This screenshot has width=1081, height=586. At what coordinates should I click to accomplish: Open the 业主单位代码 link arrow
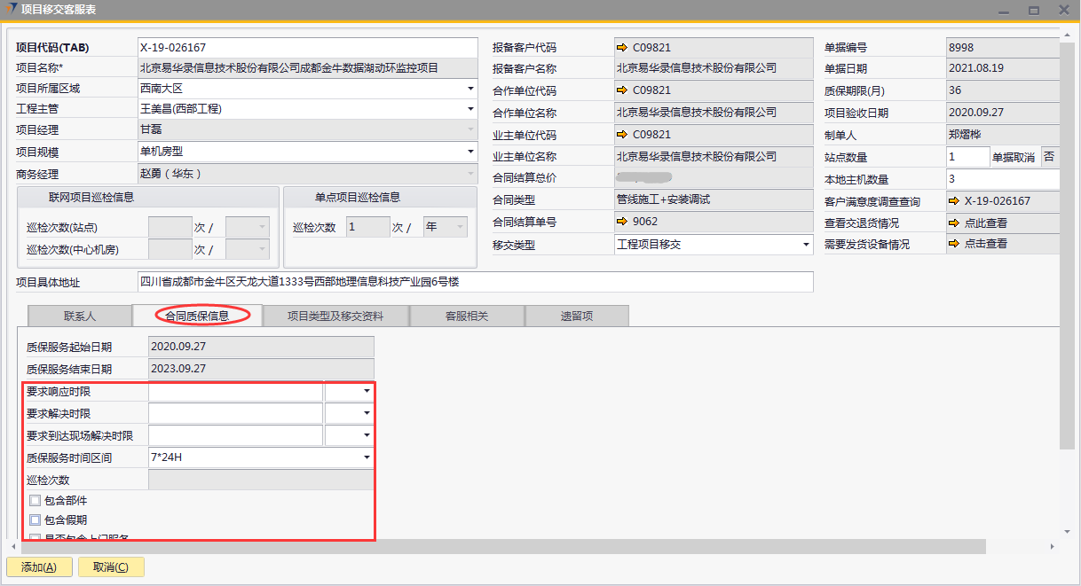click(622, 135)
